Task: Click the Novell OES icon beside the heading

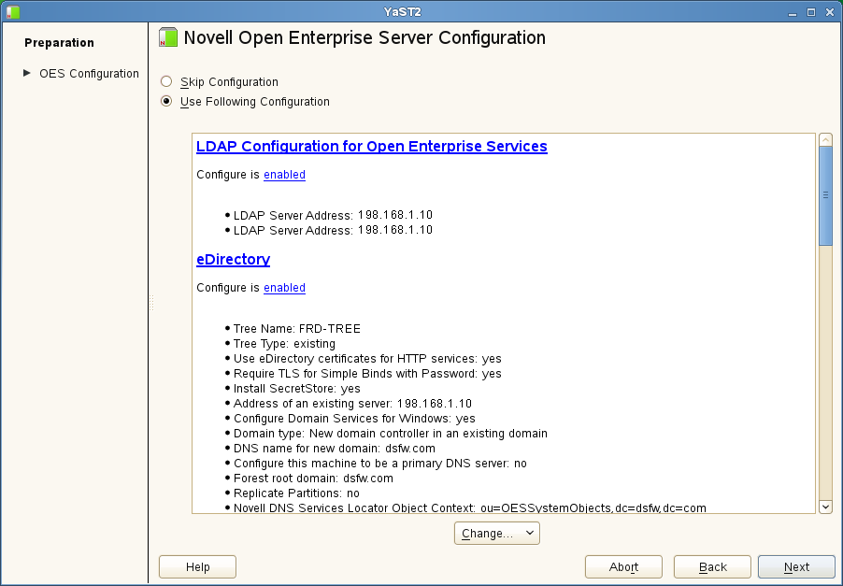Action: click(168, 38)
